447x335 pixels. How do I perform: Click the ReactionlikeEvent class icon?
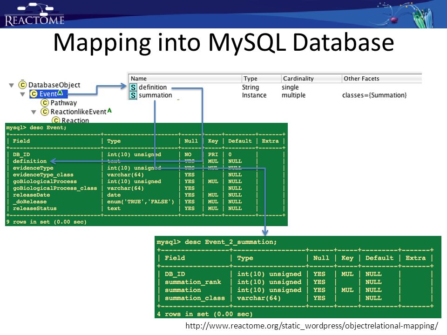point(45,112)
